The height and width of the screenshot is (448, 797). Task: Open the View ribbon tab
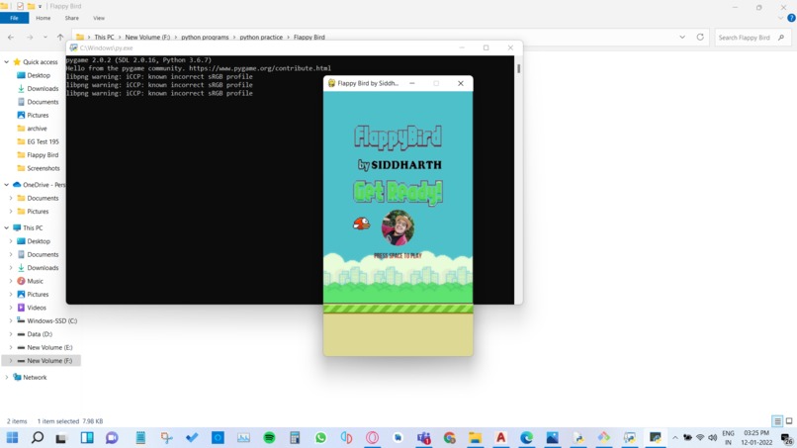[99, 18]
